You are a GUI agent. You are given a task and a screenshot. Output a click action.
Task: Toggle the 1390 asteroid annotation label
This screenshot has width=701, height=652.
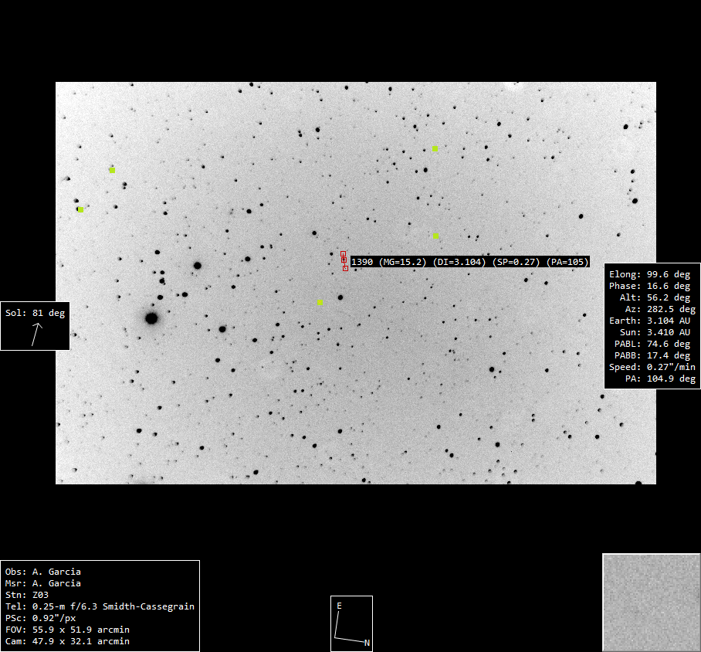tap(469, 262)
